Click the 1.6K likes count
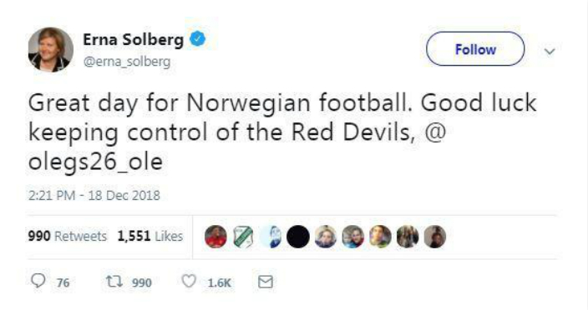Image resolution: width=588 pixels, height=310 pixels. coord(220,282)
